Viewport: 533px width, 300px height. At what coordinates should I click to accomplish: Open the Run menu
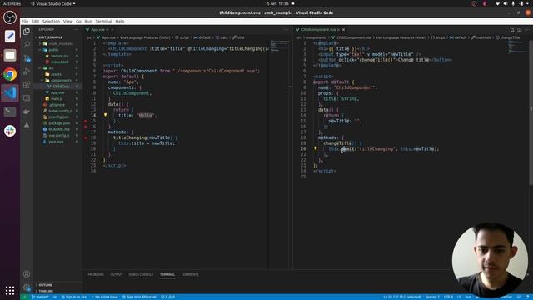click(88, 22)
